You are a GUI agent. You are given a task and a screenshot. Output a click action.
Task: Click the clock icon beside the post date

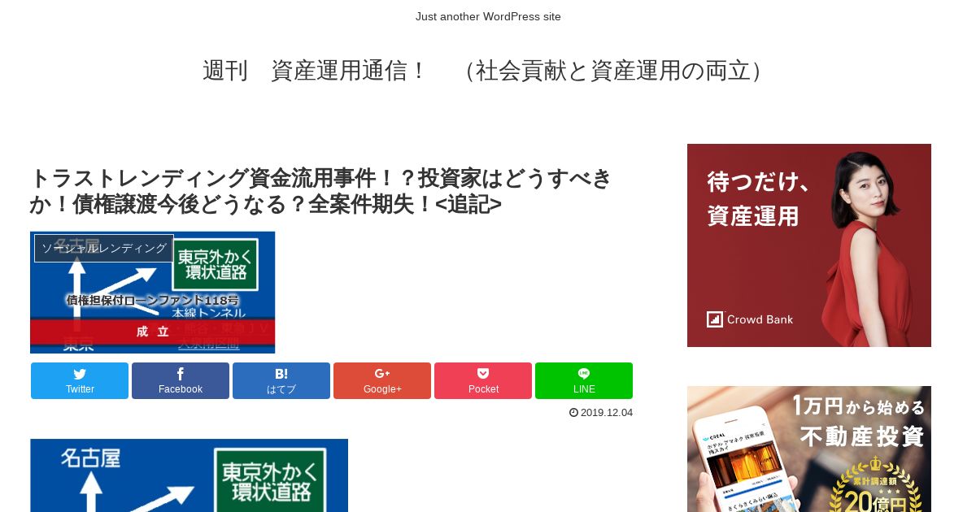pos(573,413)
